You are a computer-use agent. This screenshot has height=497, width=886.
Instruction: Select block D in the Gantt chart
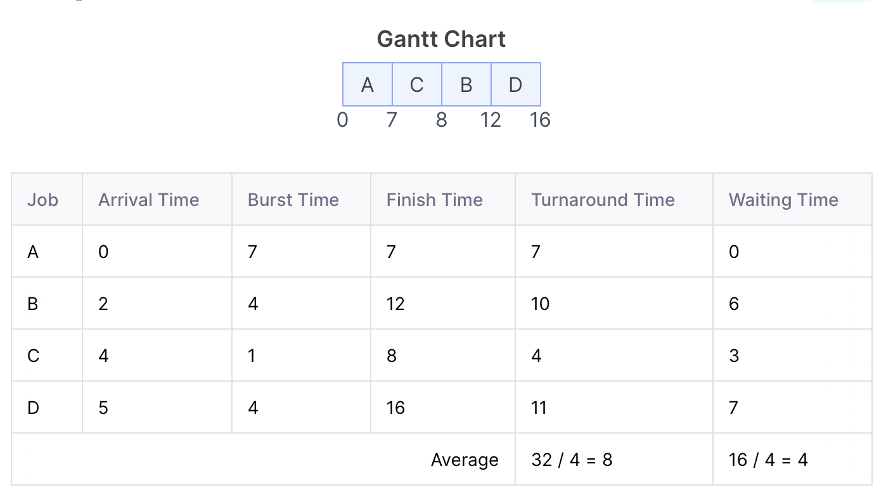pos(516,84)
